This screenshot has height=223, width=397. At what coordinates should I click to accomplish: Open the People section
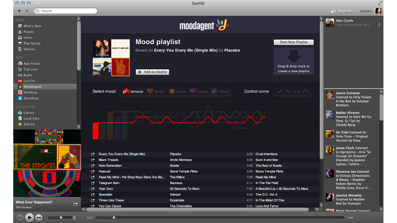26,32
